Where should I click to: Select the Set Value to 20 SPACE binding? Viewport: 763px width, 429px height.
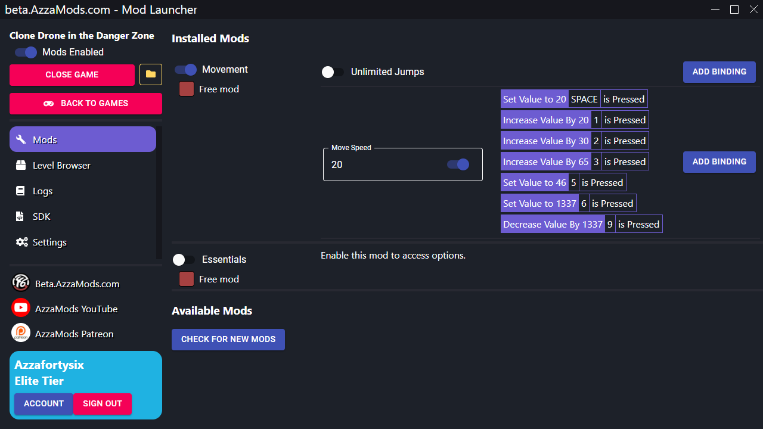click(574, 99)
